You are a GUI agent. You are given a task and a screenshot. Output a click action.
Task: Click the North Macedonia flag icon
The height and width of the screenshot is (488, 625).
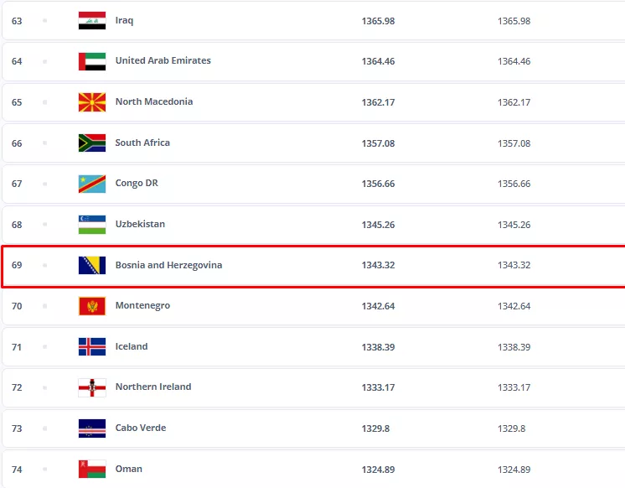click(91, 102)
